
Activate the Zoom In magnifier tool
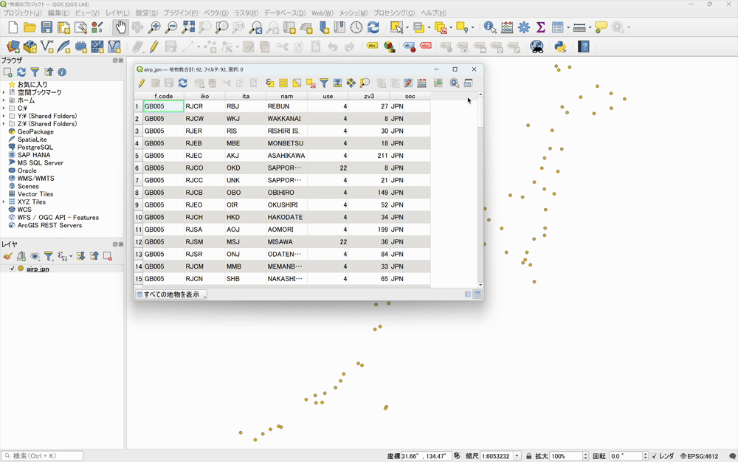154,27
